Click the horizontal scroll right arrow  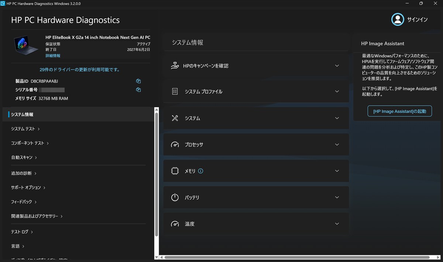pyautogui.click(x=439, y=257)
